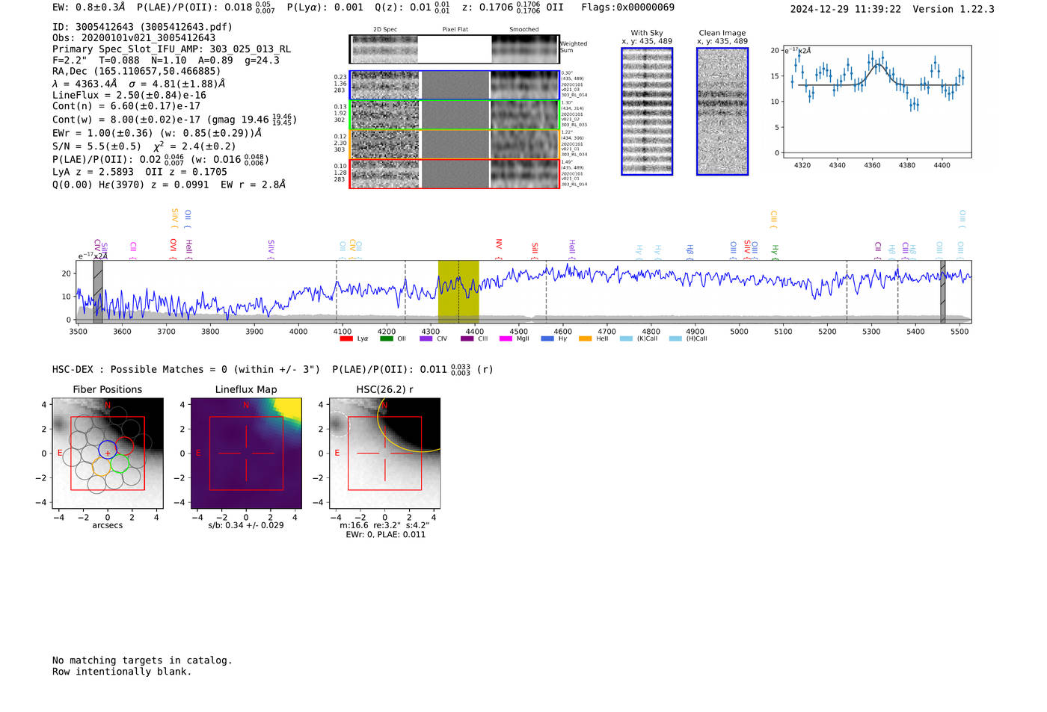Click the red crosshair in HSC r image

tap(384, 453)
